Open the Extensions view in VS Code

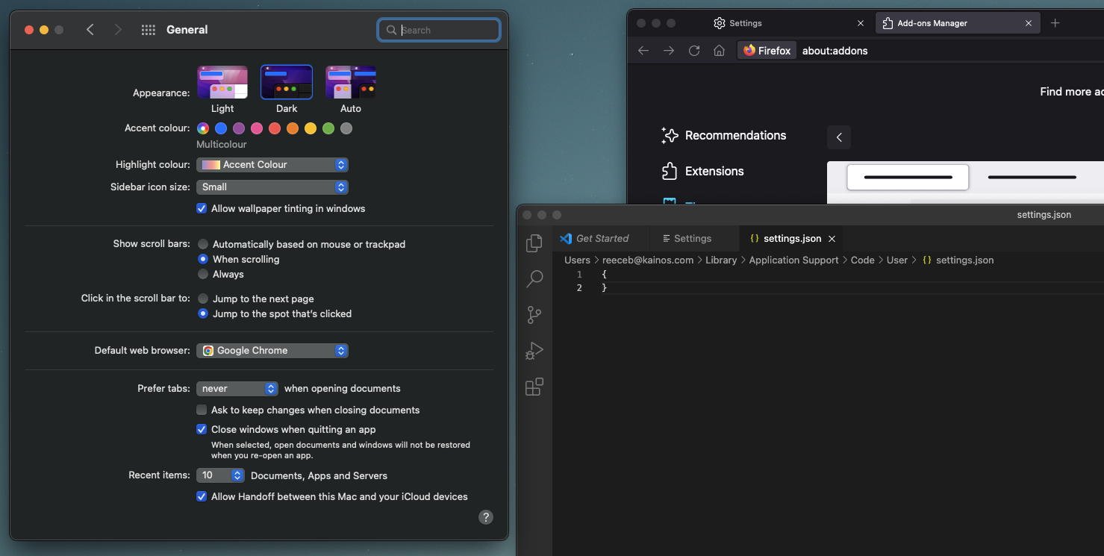coord(534,387)
